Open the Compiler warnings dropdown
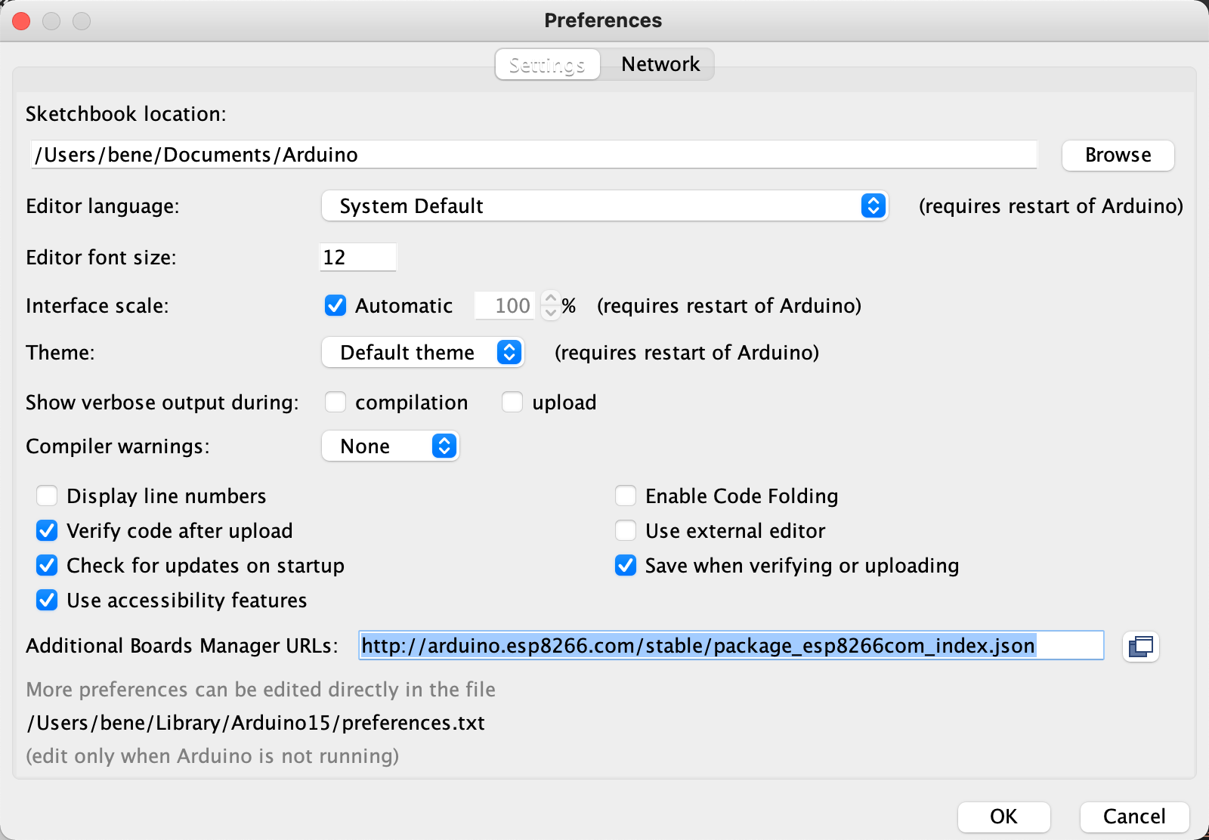 (x=391, y=446)
